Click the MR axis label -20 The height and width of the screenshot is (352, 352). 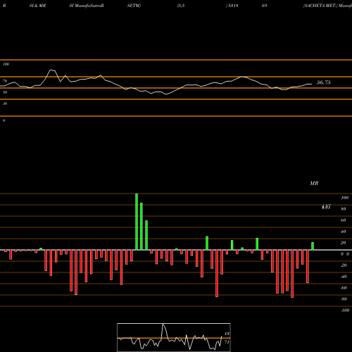click(344, 265)
